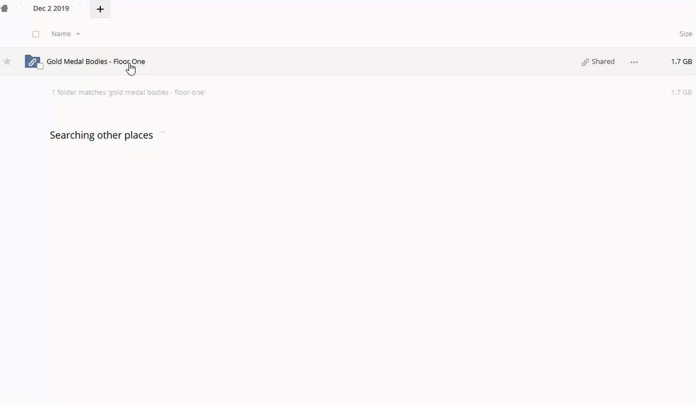The height and width of the screenshot is (405, 696).
Task: Click the plus button to create new
Action: point(100,9)
